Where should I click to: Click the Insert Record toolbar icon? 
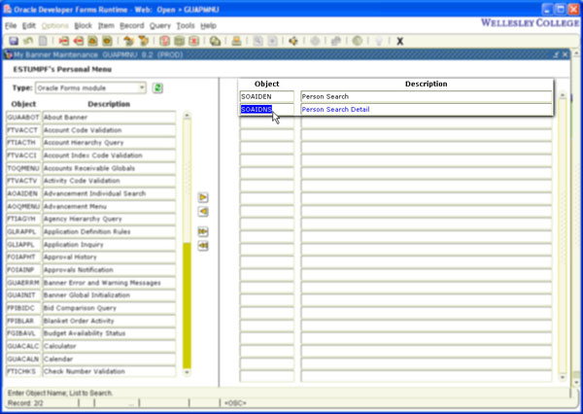63,41
